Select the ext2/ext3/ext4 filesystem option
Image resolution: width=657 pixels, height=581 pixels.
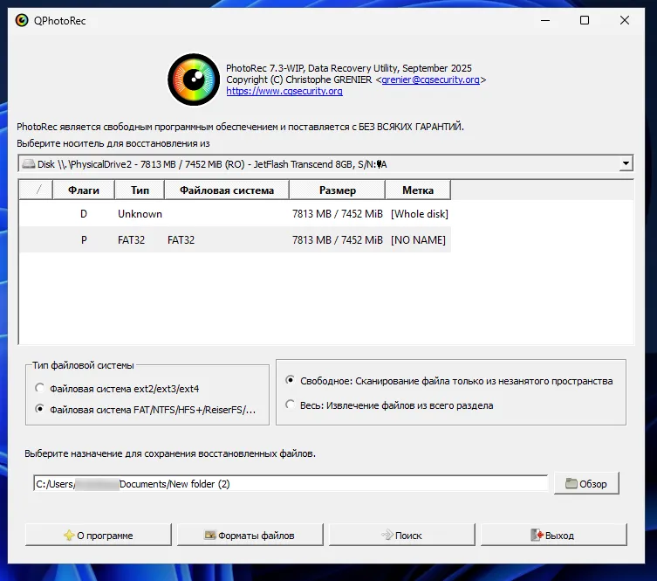pos(38,388)
